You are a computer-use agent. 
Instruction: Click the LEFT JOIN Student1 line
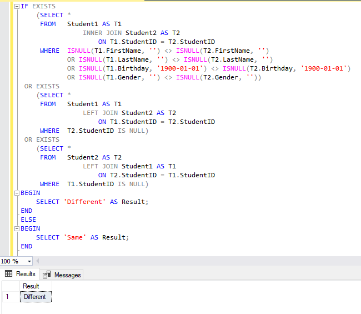(129, 166)
